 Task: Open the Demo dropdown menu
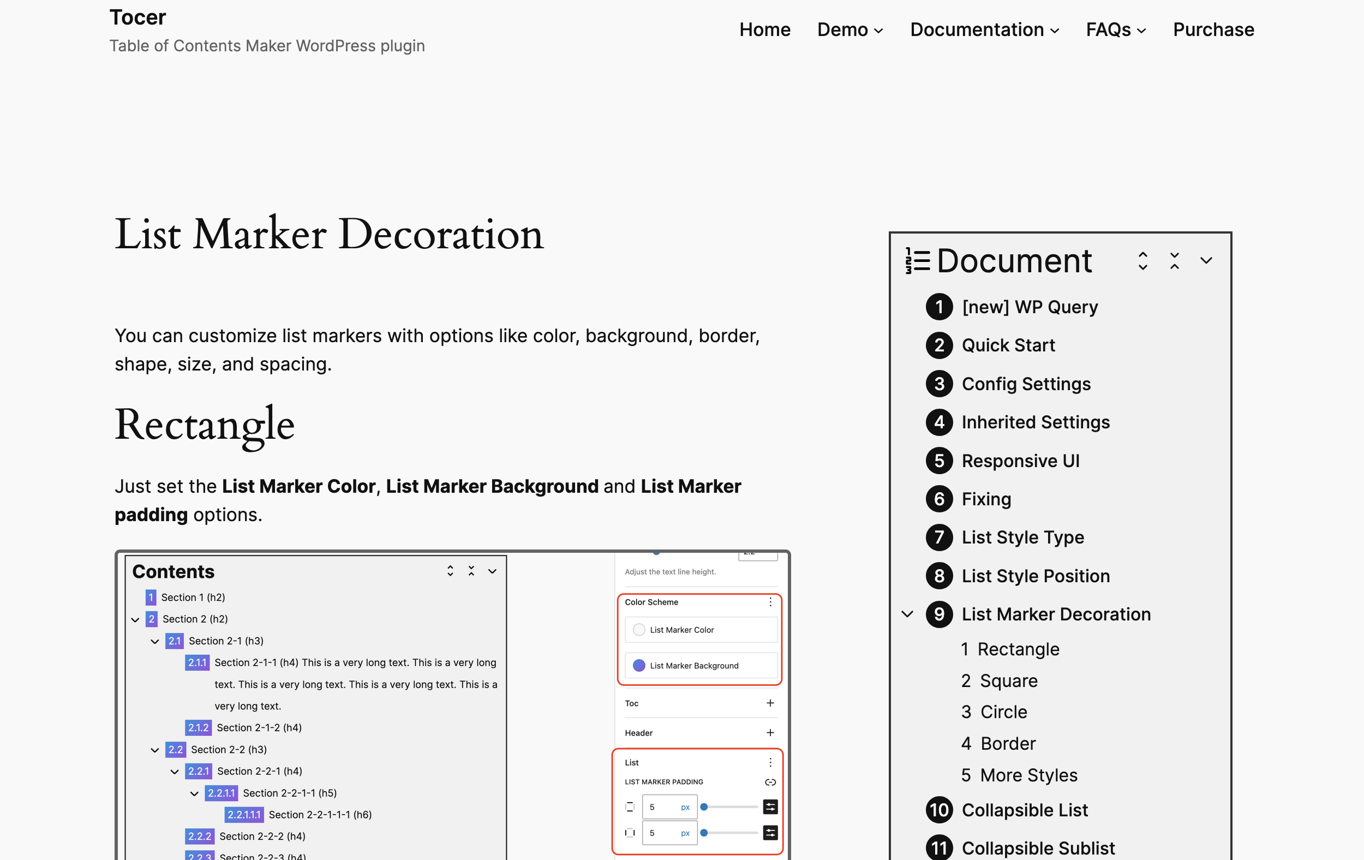849,29
